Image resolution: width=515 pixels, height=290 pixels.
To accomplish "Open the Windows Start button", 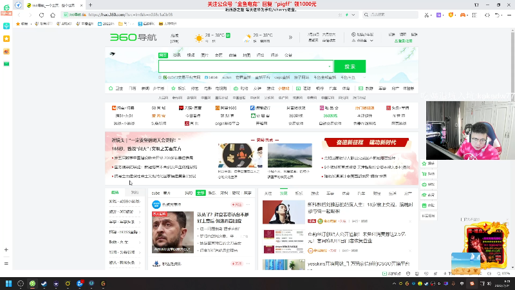I will coord(8,284).
